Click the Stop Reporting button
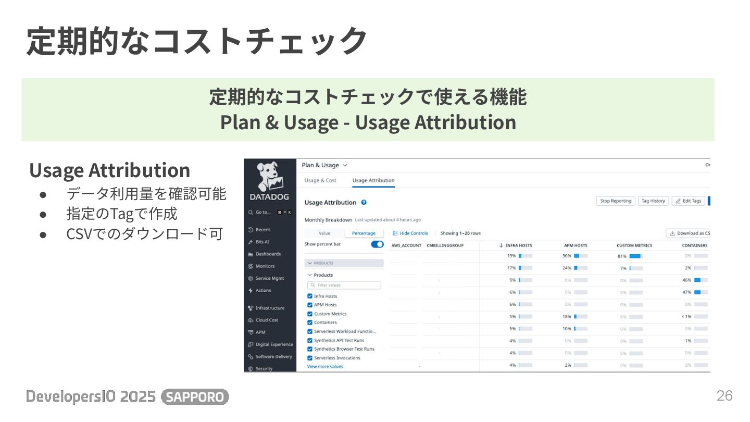Viewport: 750px width, 422px height. coord(616,201)
